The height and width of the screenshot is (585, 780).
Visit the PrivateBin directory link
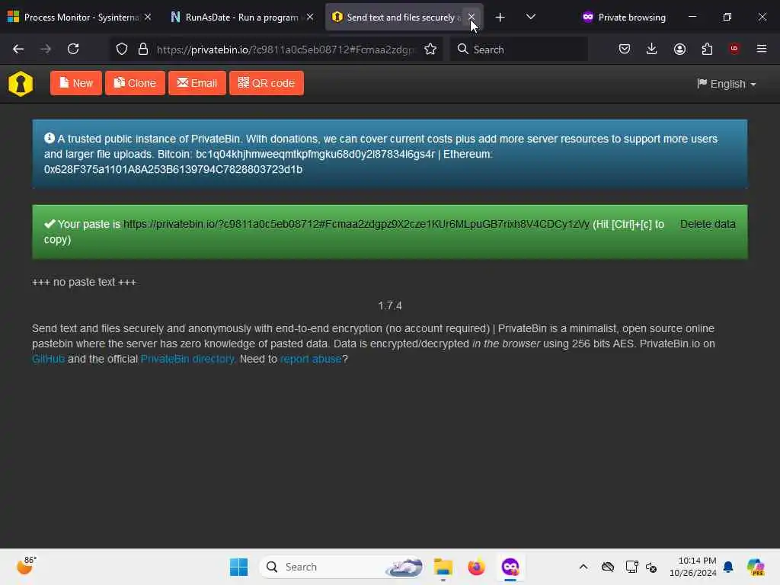[187, 359]
